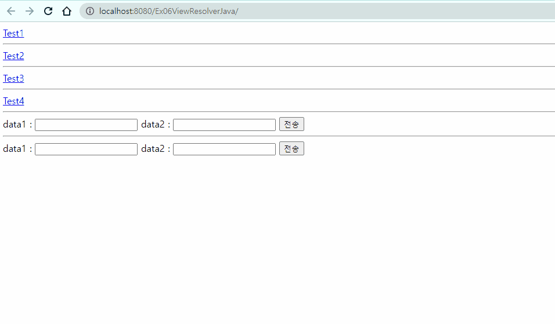Submit the second form with 전송 button
Image resolution: width=555 pixels, height=324 pixels.
pos(291,149)
